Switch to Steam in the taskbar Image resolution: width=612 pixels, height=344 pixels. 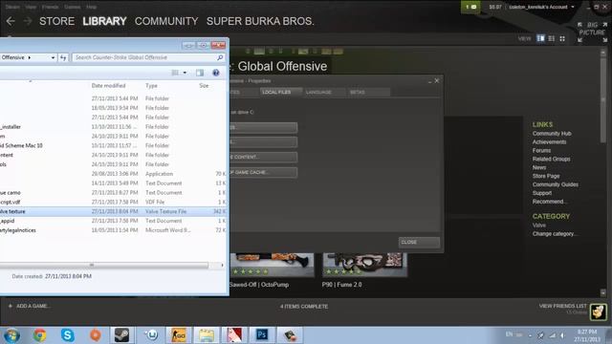[121, 335]
